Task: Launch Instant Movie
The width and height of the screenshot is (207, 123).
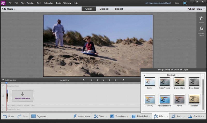Action: point(82,116)
